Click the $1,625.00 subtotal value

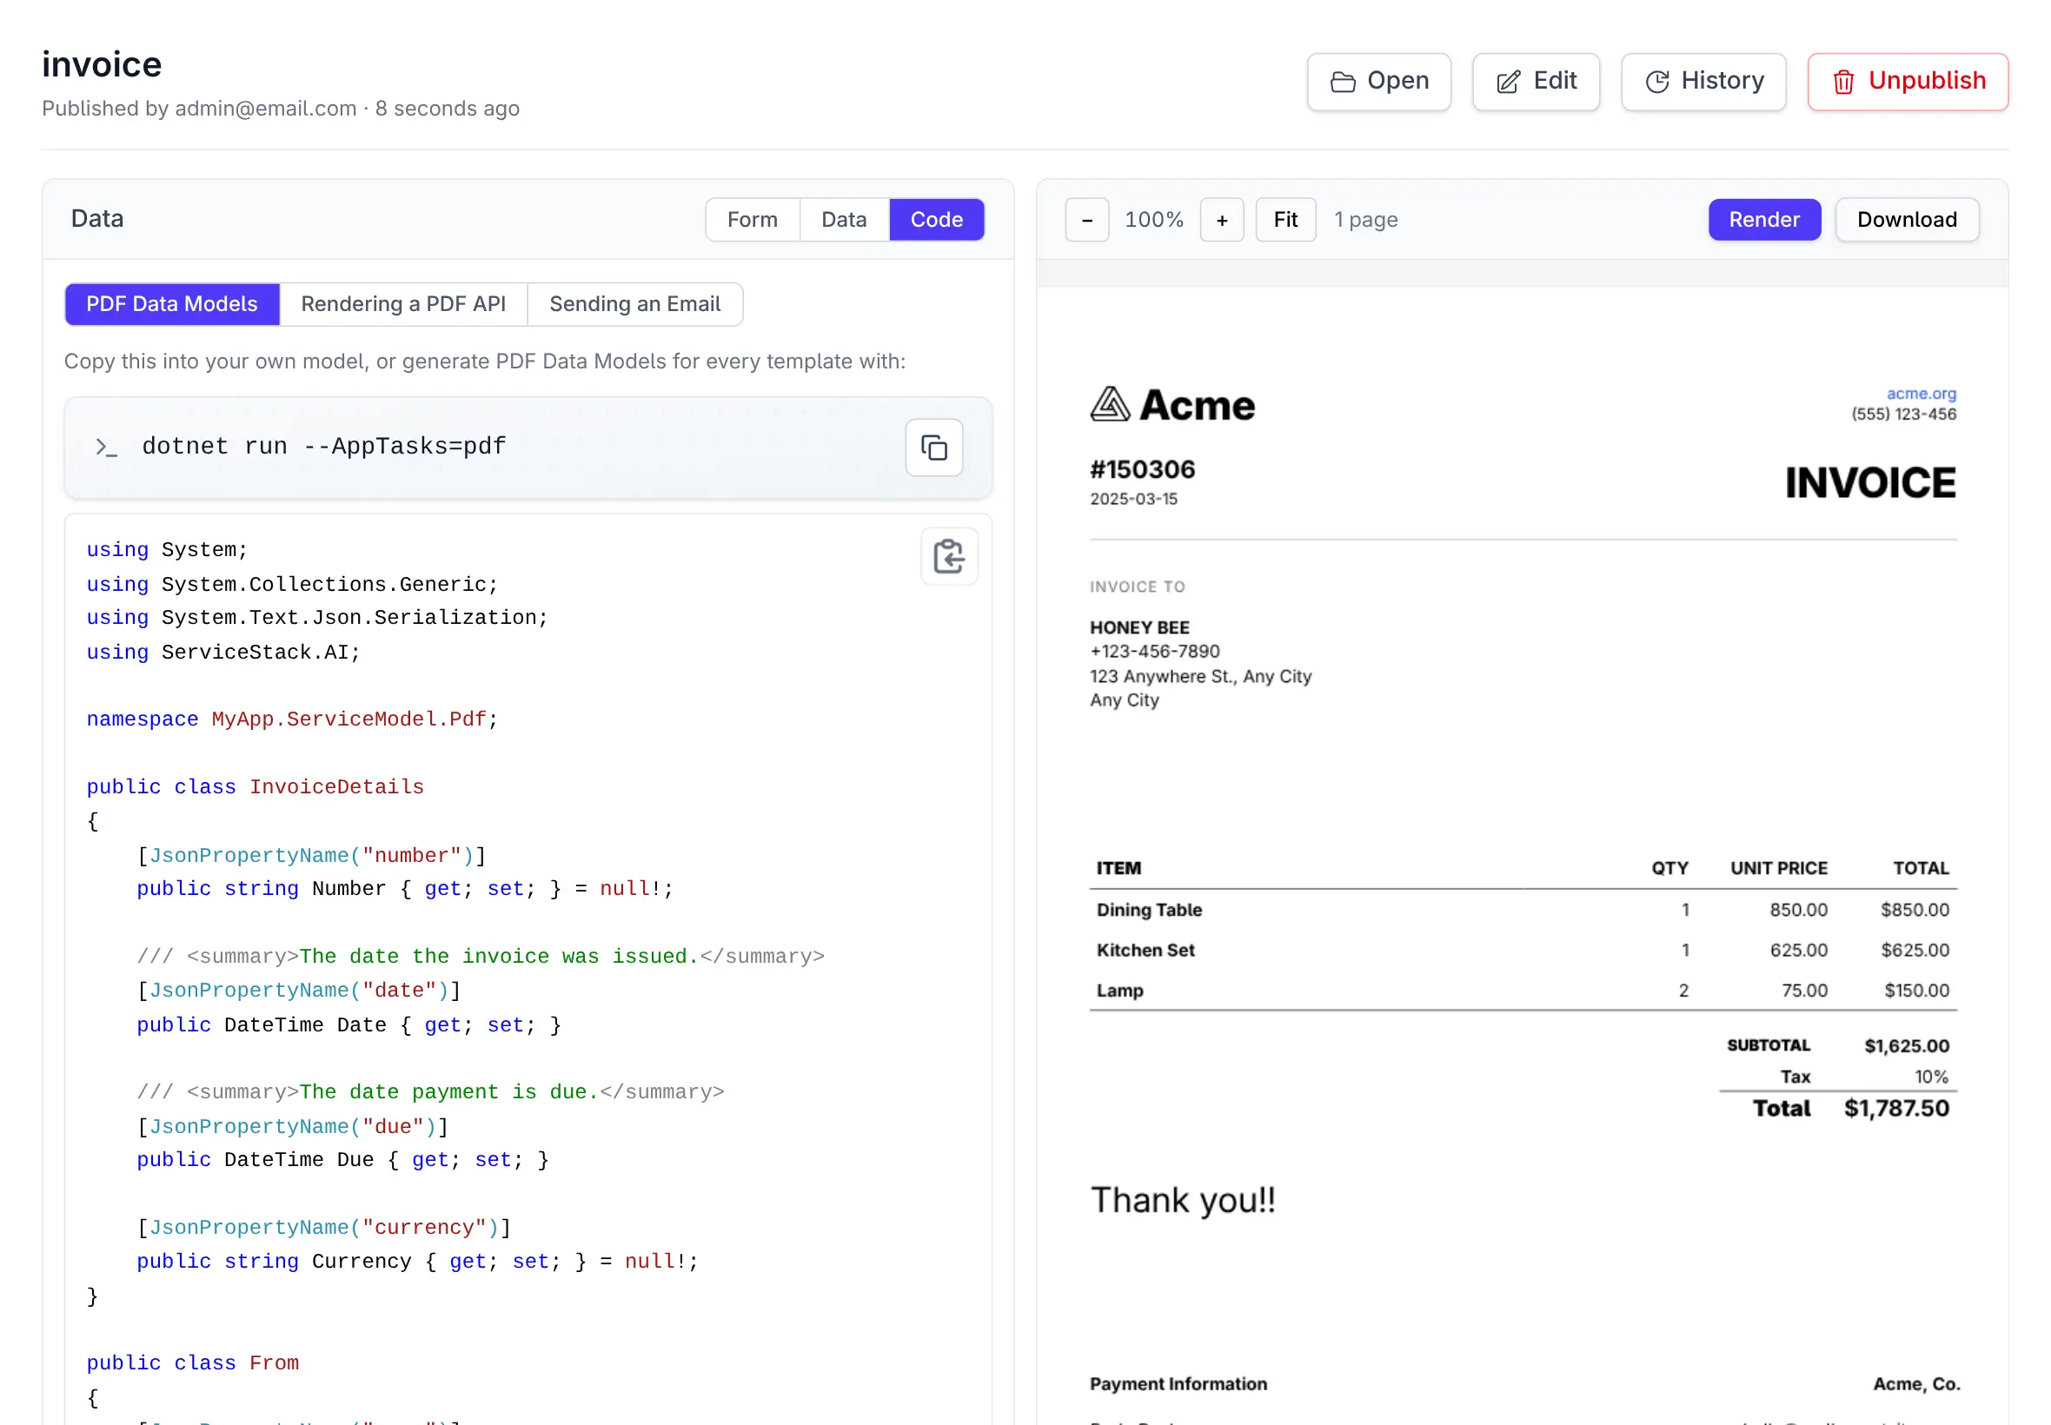(1906, 1045)
